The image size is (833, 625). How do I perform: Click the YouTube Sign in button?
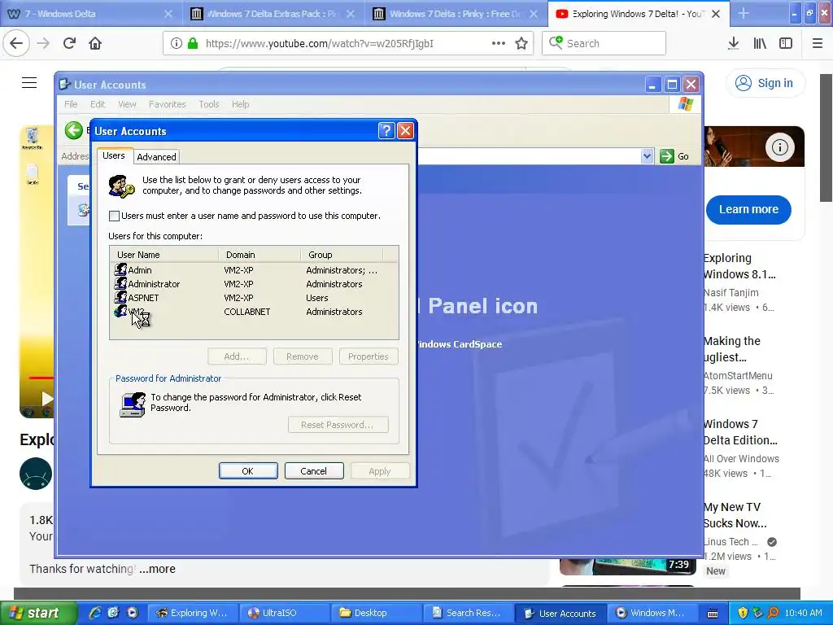[x=765, y=83]
